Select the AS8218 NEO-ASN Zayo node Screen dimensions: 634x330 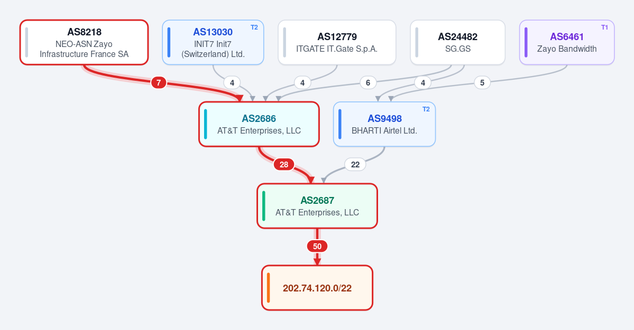point(84,42)
